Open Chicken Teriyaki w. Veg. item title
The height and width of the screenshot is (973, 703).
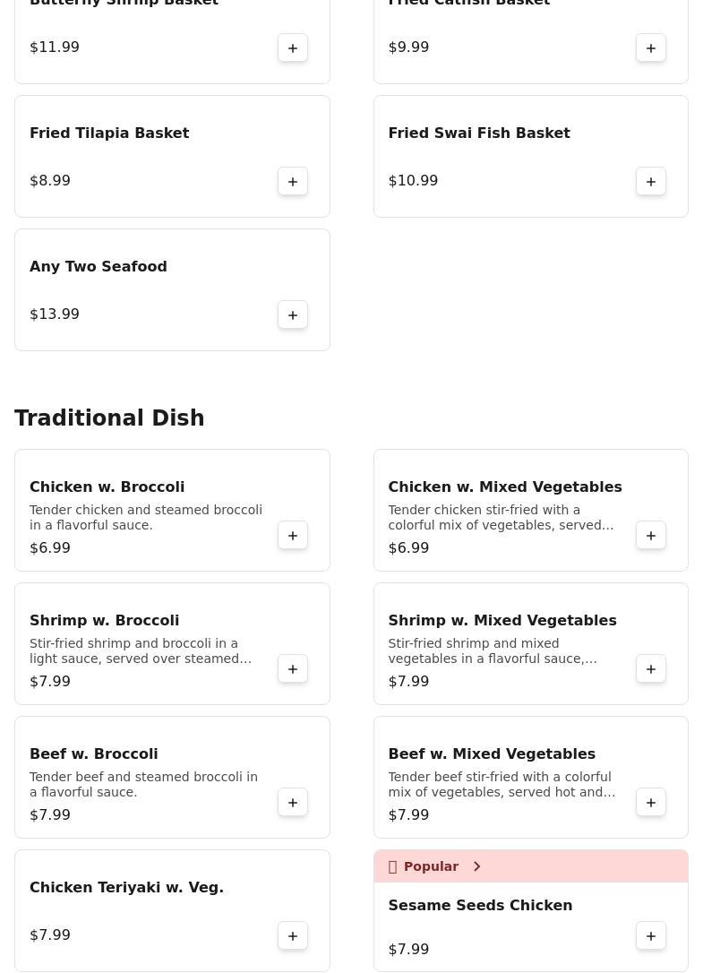[x=126, y=887]
